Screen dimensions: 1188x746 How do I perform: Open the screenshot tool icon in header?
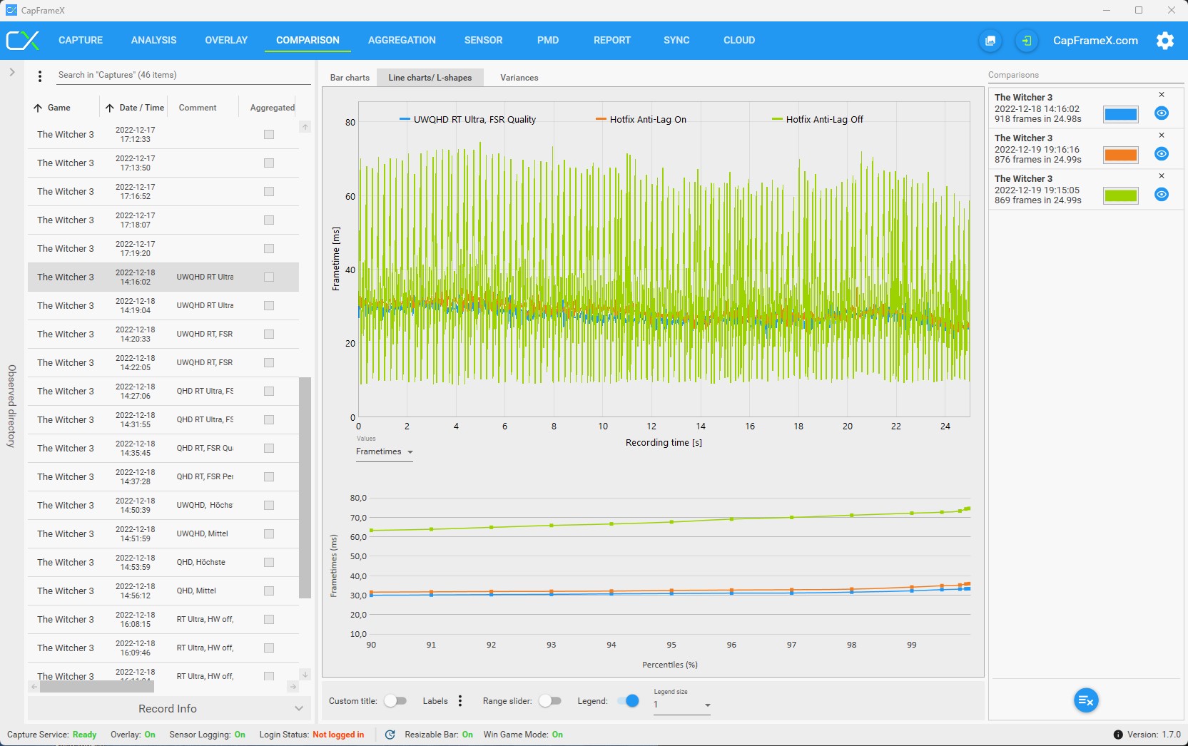pyautogui.click(x=990, y=41)
